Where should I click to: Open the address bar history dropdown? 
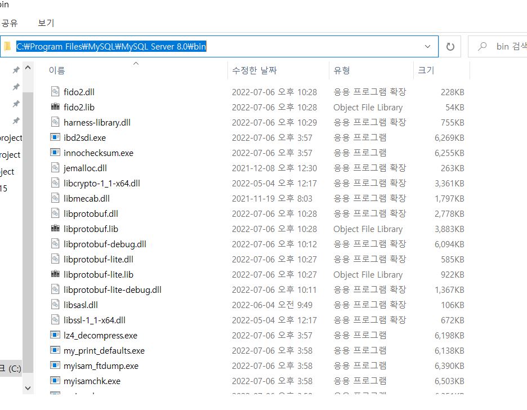point(427,46)
